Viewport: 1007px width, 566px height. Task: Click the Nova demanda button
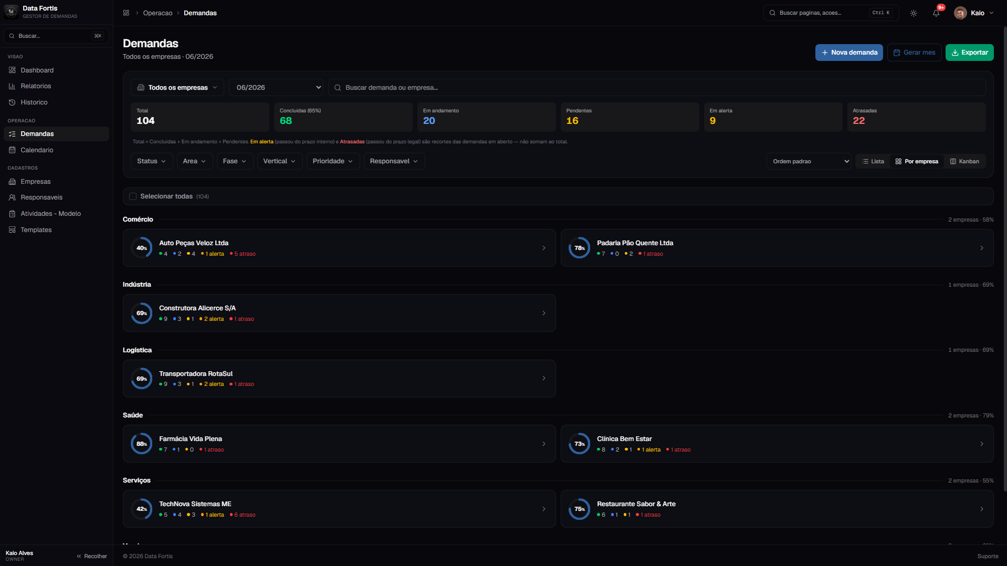849,53
